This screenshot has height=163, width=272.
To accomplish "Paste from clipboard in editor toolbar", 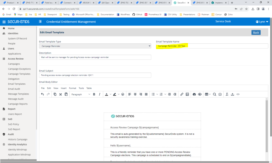I will point(66,94).
